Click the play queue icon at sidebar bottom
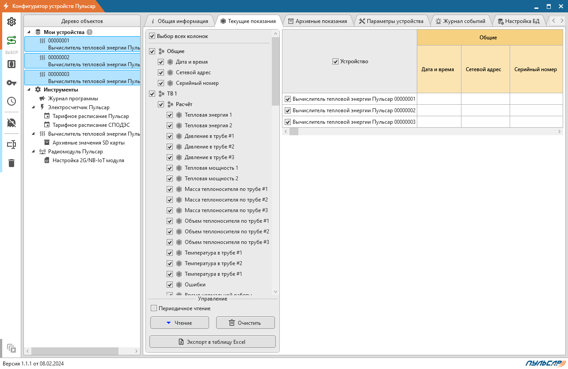 11,348
